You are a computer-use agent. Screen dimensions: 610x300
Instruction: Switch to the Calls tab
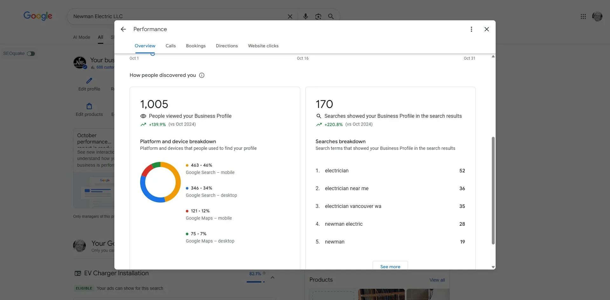[171, 46]
